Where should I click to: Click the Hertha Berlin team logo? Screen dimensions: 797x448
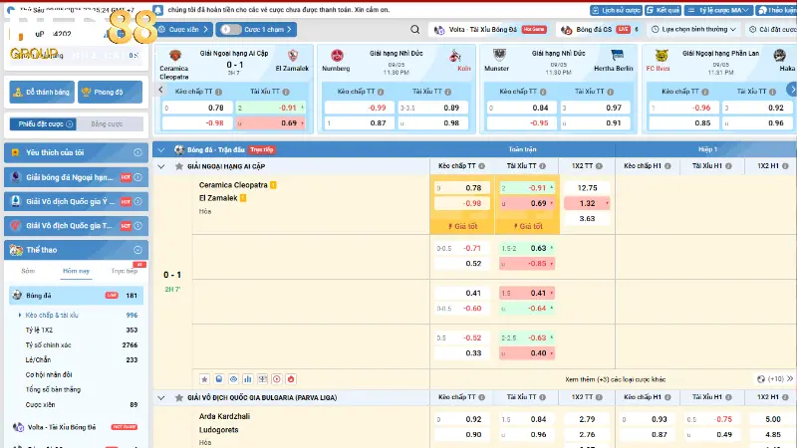[617, 56]
